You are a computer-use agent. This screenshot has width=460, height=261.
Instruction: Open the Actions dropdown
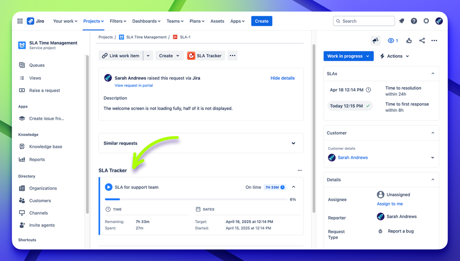395,56
